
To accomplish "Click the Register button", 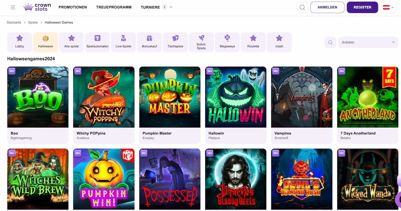I will [x=362, y=7].
